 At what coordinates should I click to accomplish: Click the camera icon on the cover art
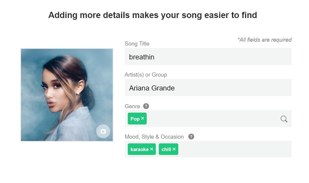103,131
